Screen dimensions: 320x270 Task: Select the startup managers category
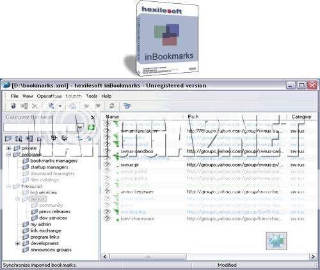49,167
